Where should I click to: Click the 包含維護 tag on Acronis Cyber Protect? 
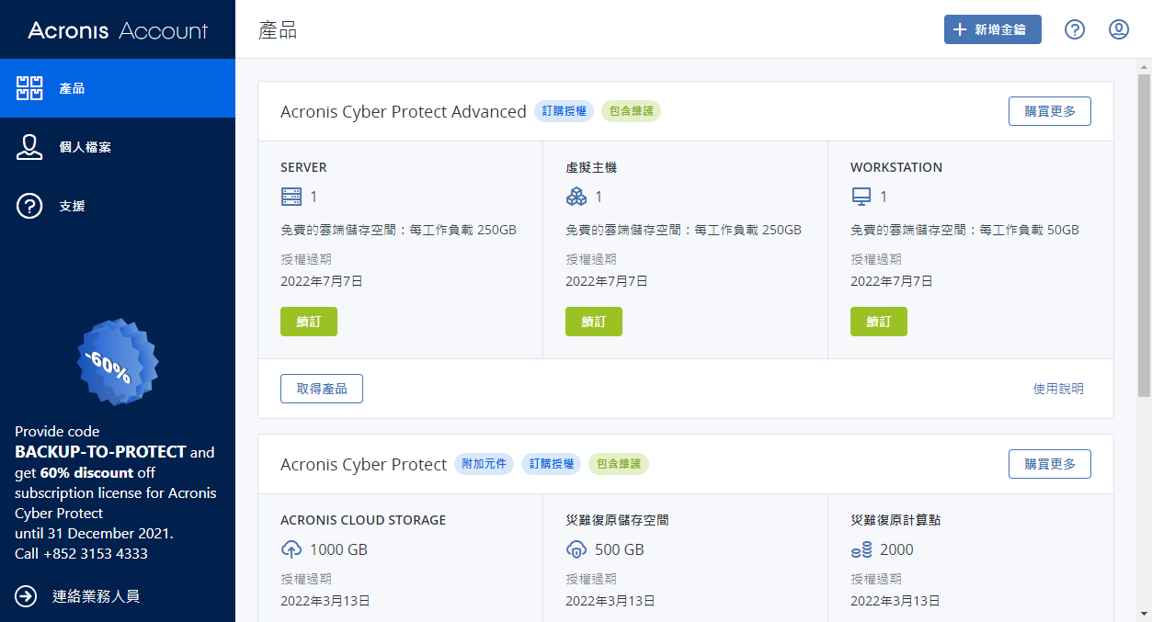pyautogui.click(x=619, y=464)
